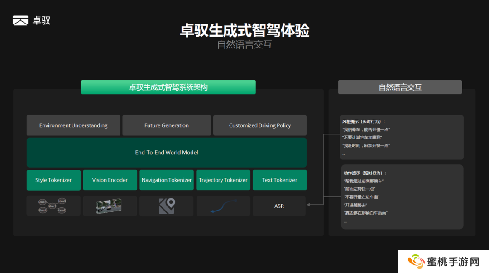
Task: Click the 风格提示 long-term behavior text card
Action: [x=402, y=137]
